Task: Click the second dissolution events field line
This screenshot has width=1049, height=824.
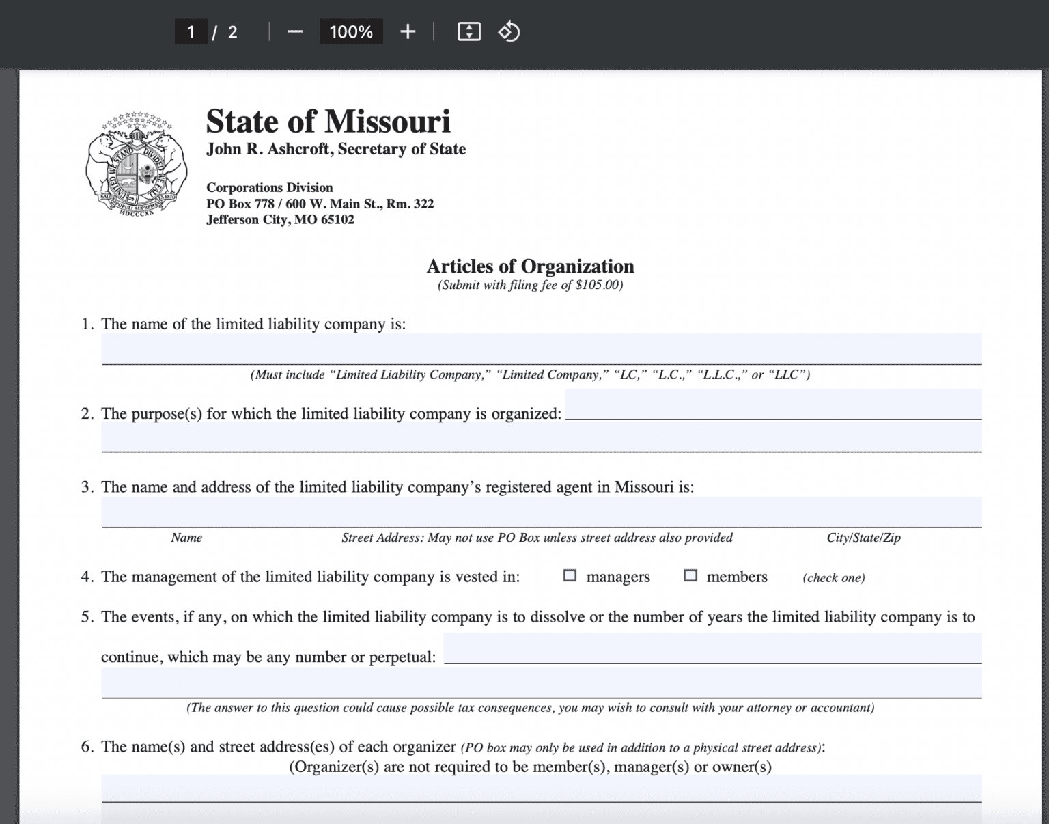Action: (541, 683)
